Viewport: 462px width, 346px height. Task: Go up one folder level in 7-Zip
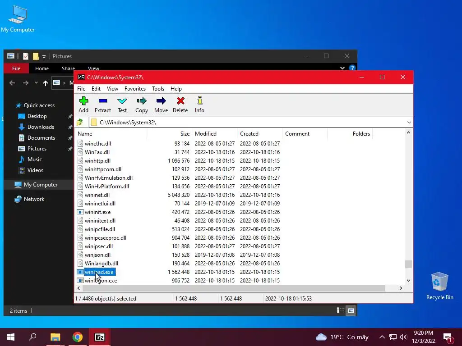pos(80,122)
